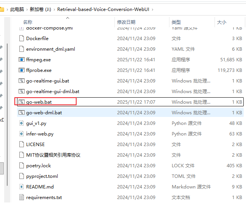Image resolution: width=246 pixels, height=207 pixels.
Task: Click the LOCK 文件 type of poetry.lock
Action: tap(183, 166)
